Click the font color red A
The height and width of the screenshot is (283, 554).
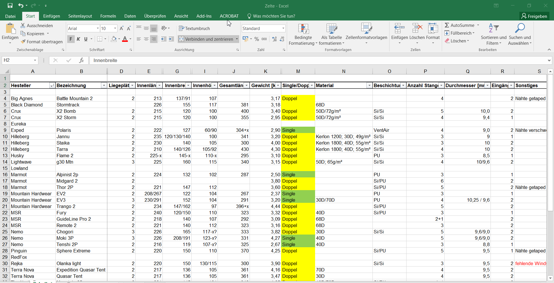tap(125, 39)
